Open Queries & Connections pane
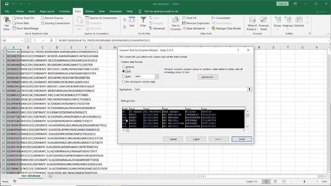The height and width of the screenshot is (186, 331). coord(101,18)
